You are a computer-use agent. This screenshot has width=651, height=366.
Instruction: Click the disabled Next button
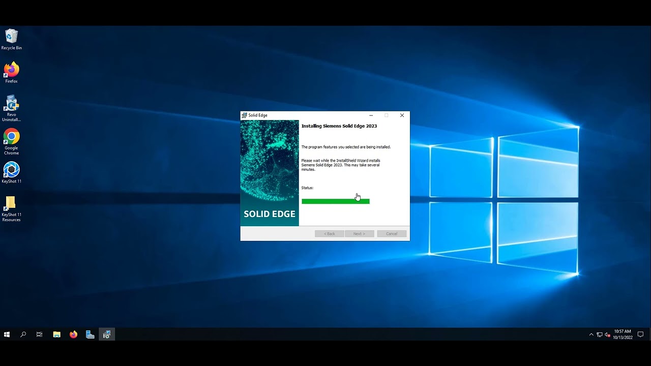[359, 234]
